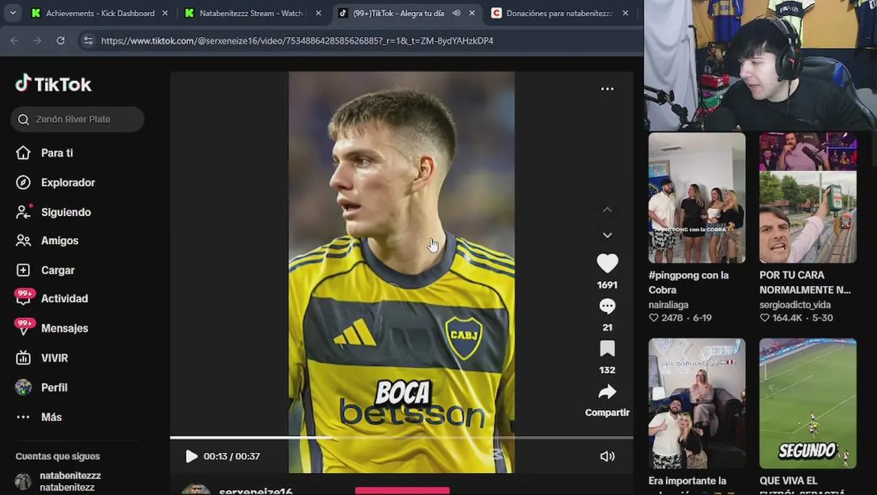Go to Siguiendo feed
877x495 pixels.
54,212
